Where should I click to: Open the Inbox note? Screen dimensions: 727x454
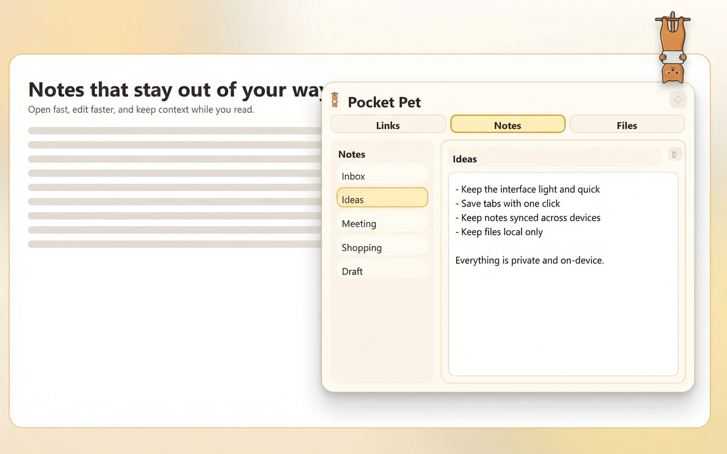[382, 176]
